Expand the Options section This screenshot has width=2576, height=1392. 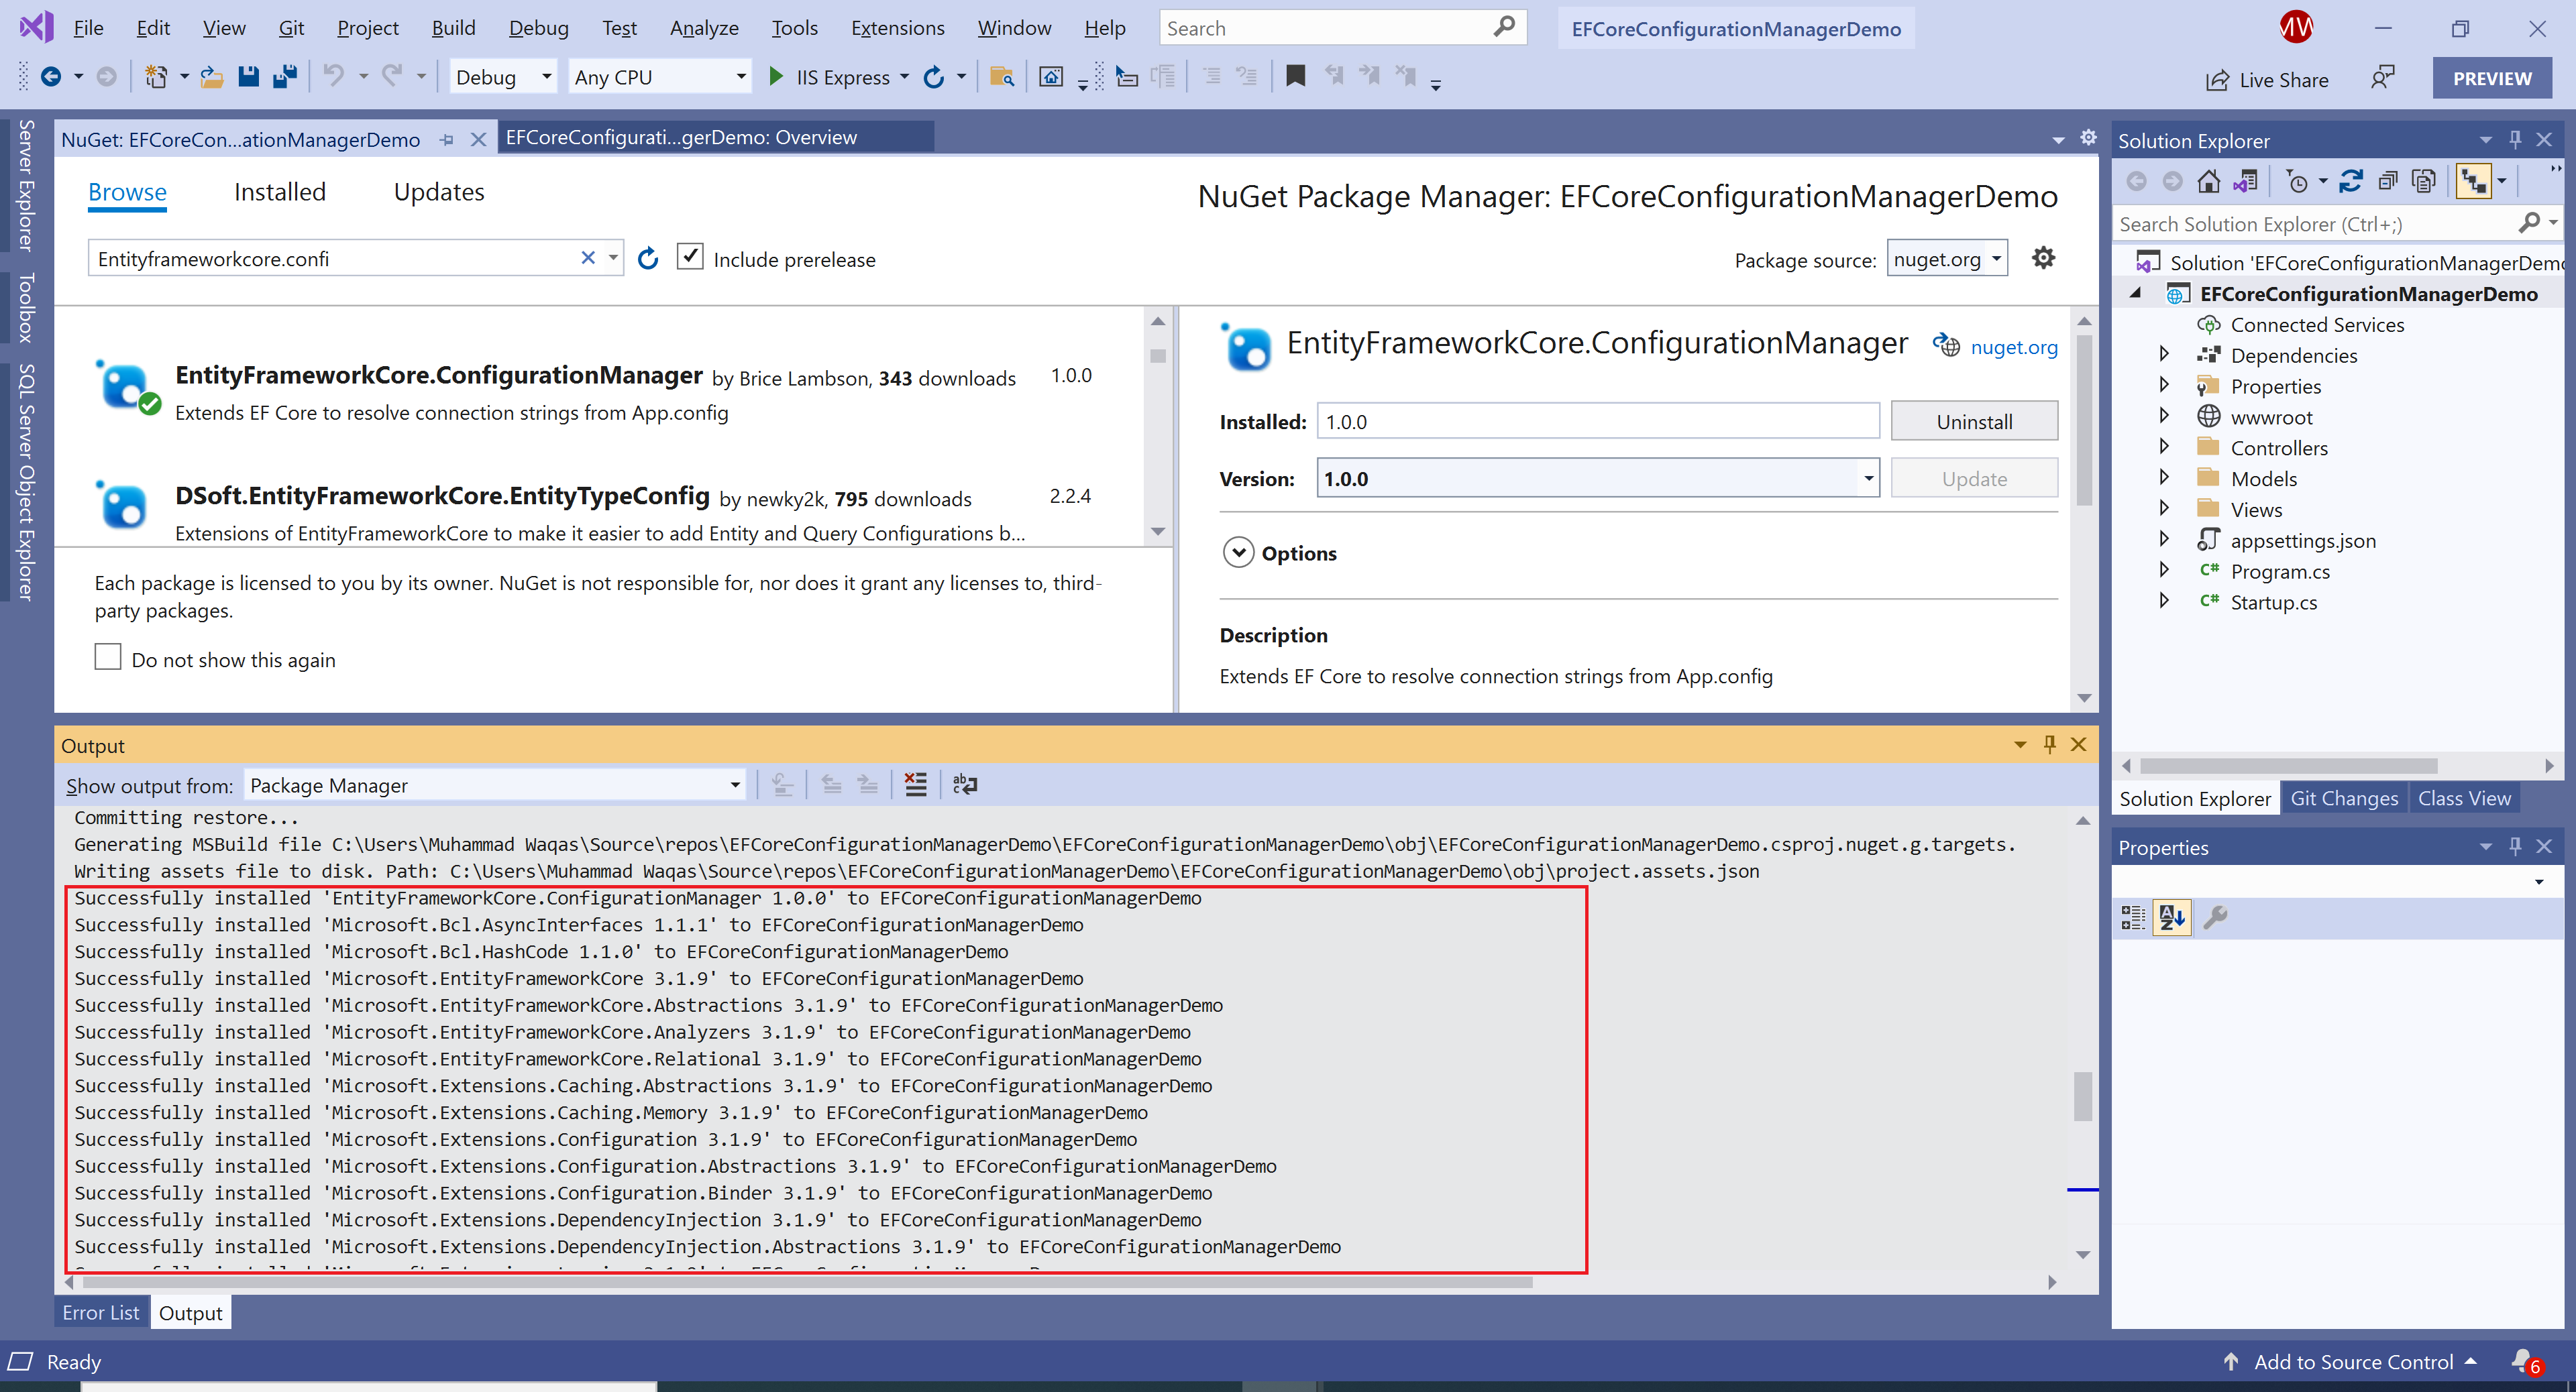(1238, 553)
